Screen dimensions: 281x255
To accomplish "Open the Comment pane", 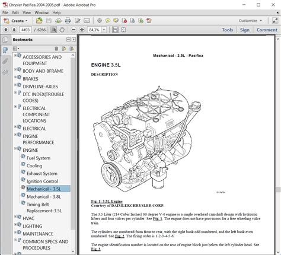I will (267, 30).
